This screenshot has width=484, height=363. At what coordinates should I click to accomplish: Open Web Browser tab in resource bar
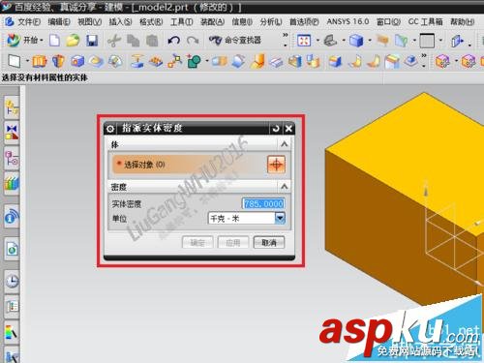point(12,249)
